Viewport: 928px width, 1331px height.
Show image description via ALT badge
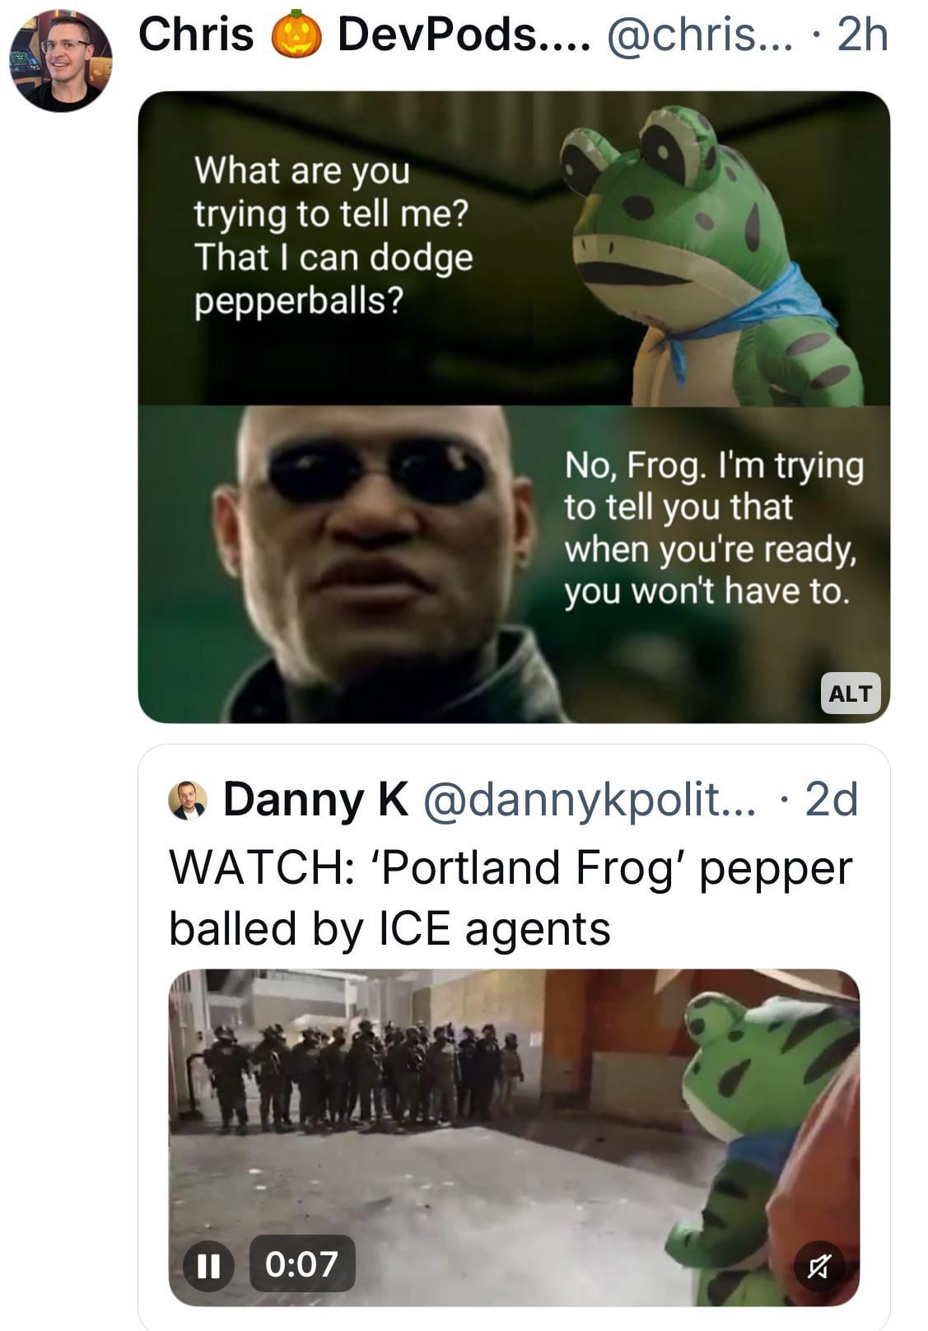click(x=850, y=694)
